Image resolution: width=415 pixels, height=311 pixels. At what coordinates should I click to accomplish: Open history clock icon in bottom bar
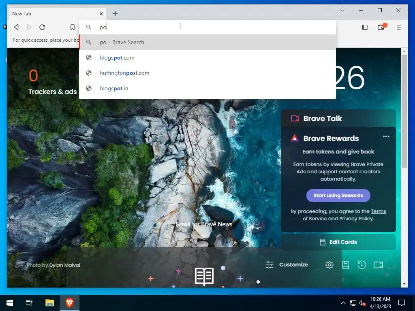pos(362,265)
